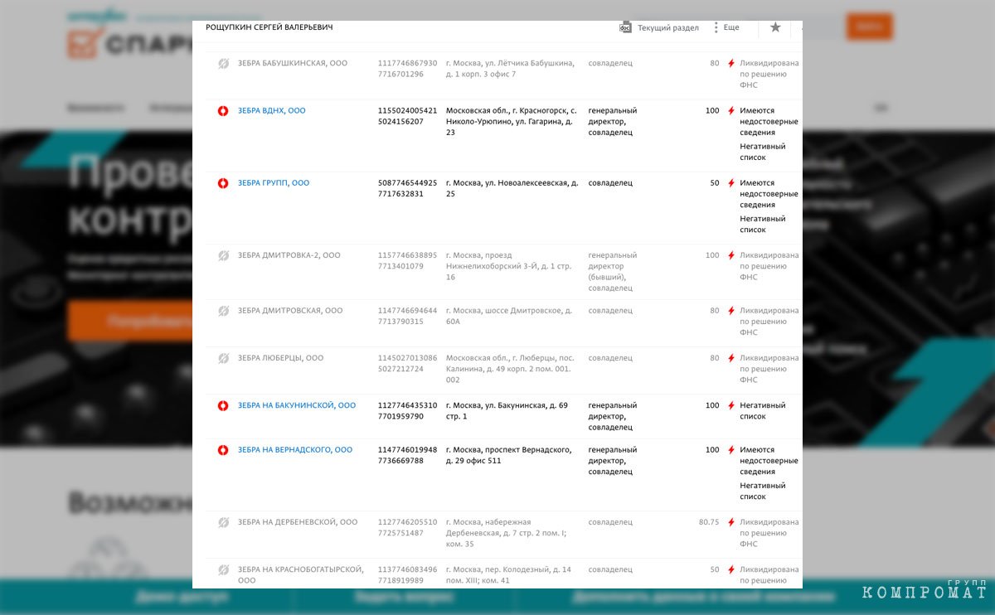This screenshot has height=615, width=995.
Task: Click red status icon beside ЗЕБРА НА БАКУНИНСКОЙ
Action: pyautogui.click(x=223, y=405)
